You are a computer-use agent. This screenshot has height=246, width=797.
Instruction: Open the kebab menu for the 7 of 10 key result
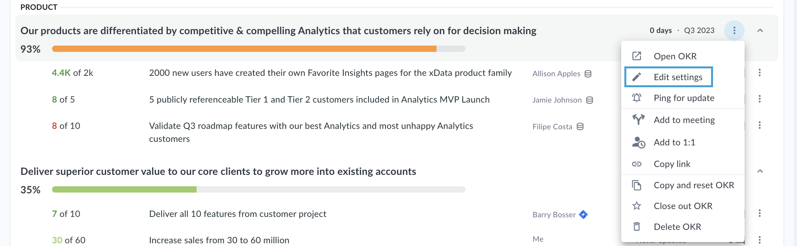760,213
